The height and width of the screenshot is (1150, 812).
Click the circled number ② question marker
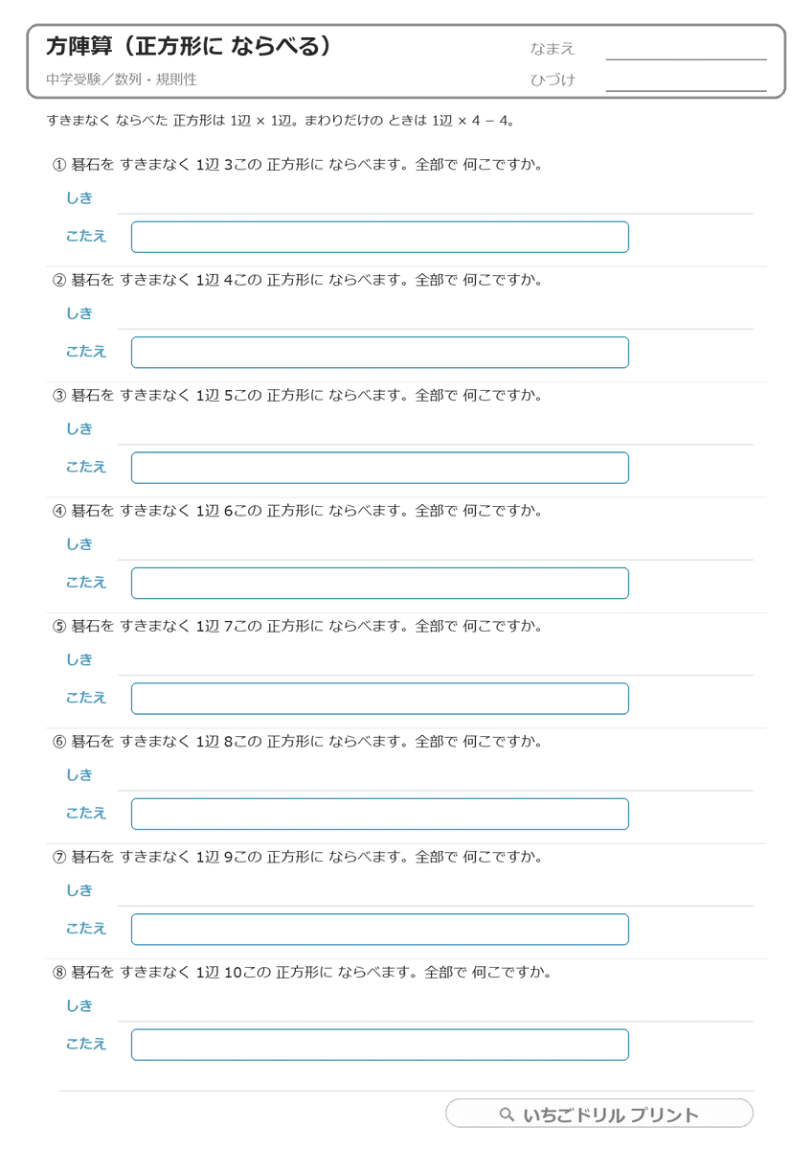click(x=59, y=281)
